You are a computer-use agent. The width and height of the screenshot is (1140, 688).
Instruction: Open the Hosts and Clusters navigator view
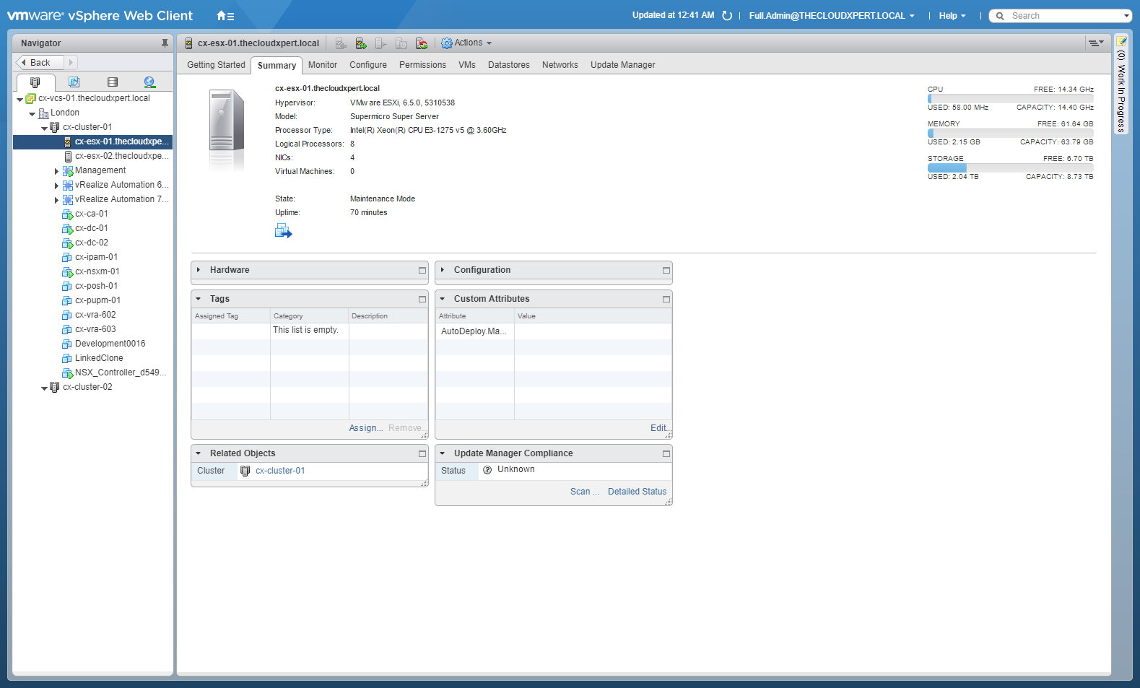tap(35, 82)
